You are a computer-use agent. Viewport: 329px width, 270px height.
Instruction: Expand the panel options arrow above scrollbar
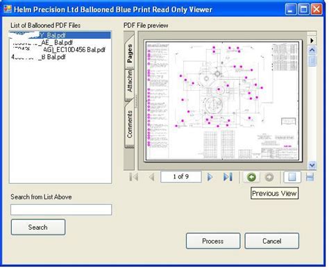coord(312,40)
